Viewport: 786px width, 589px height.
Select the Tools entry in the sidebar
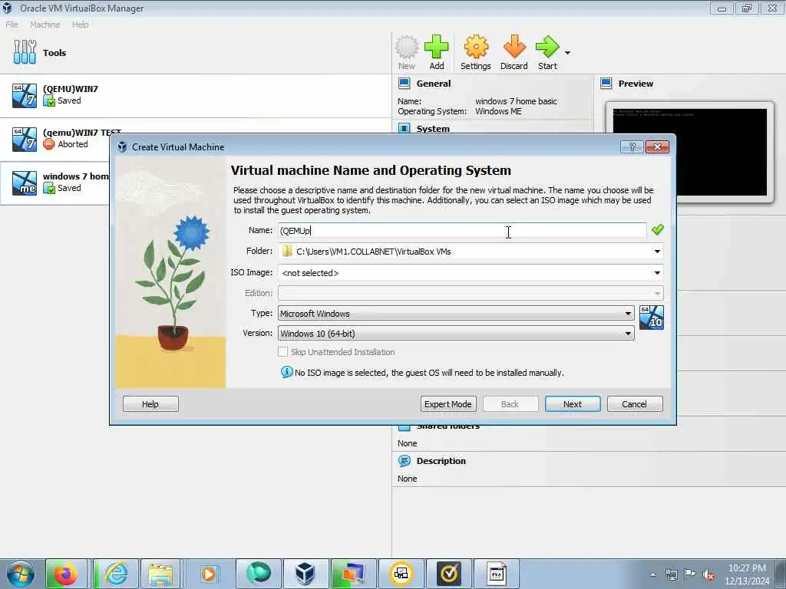[x=196, y=53]
